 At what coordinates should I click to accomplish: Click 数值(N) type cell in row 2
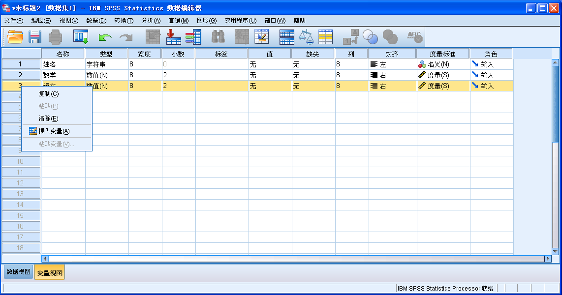coord(107,75)
